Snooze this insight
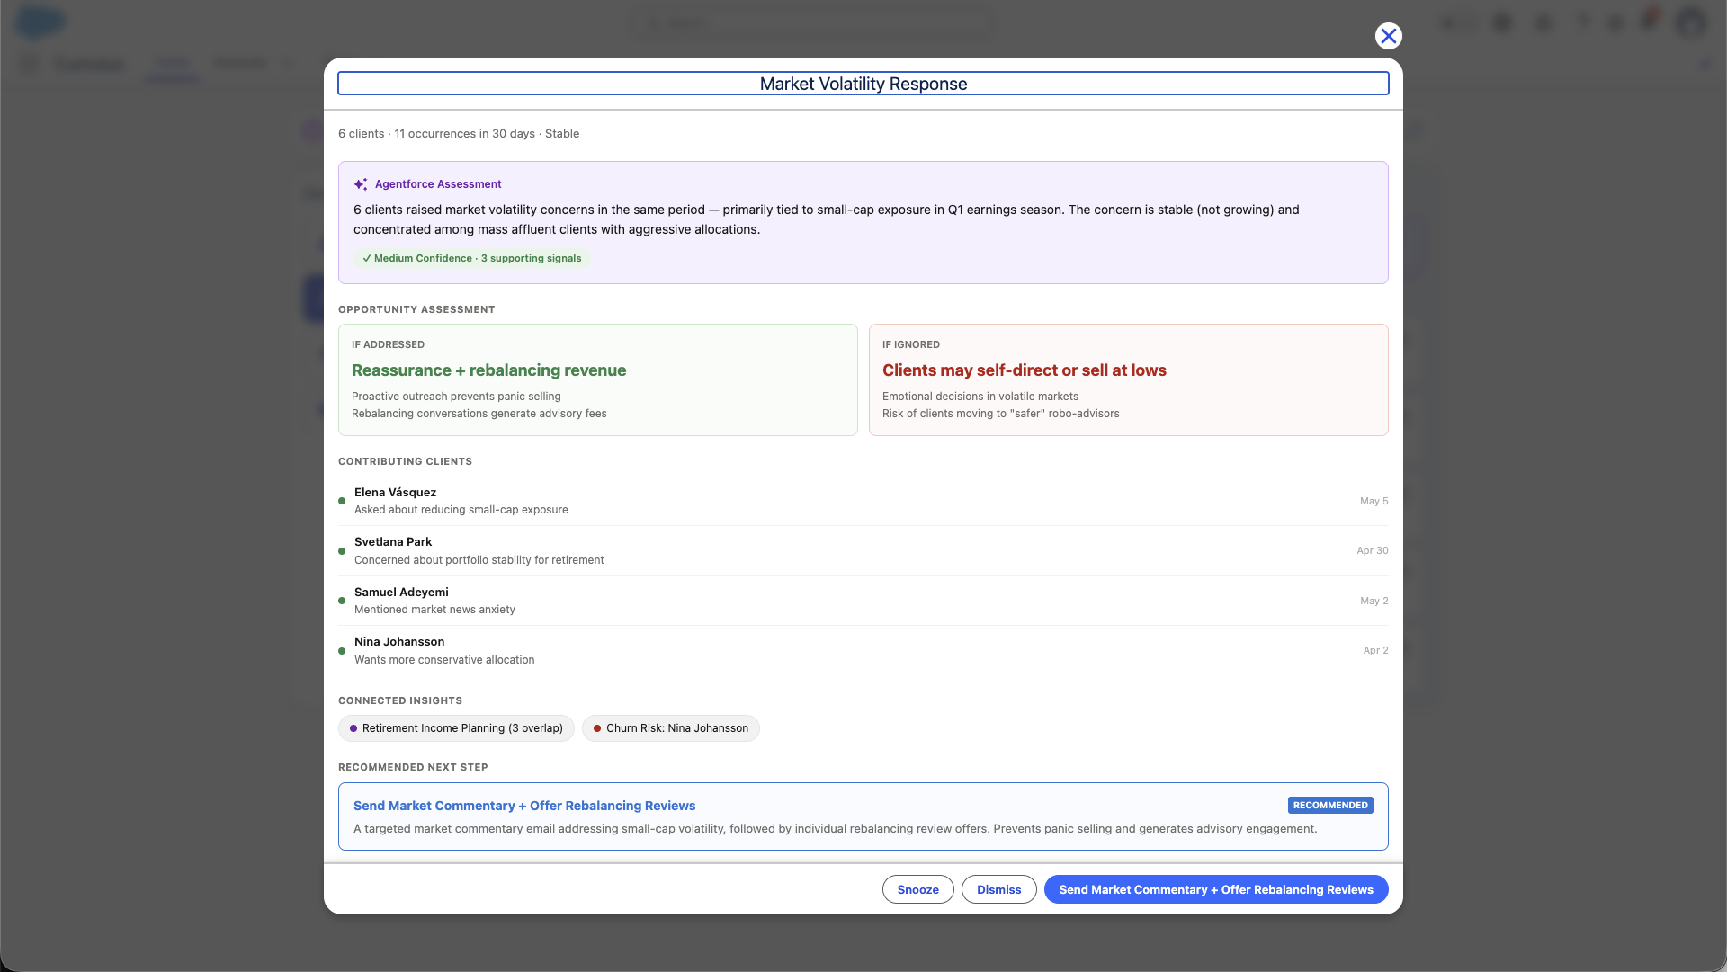 [918, 889]
